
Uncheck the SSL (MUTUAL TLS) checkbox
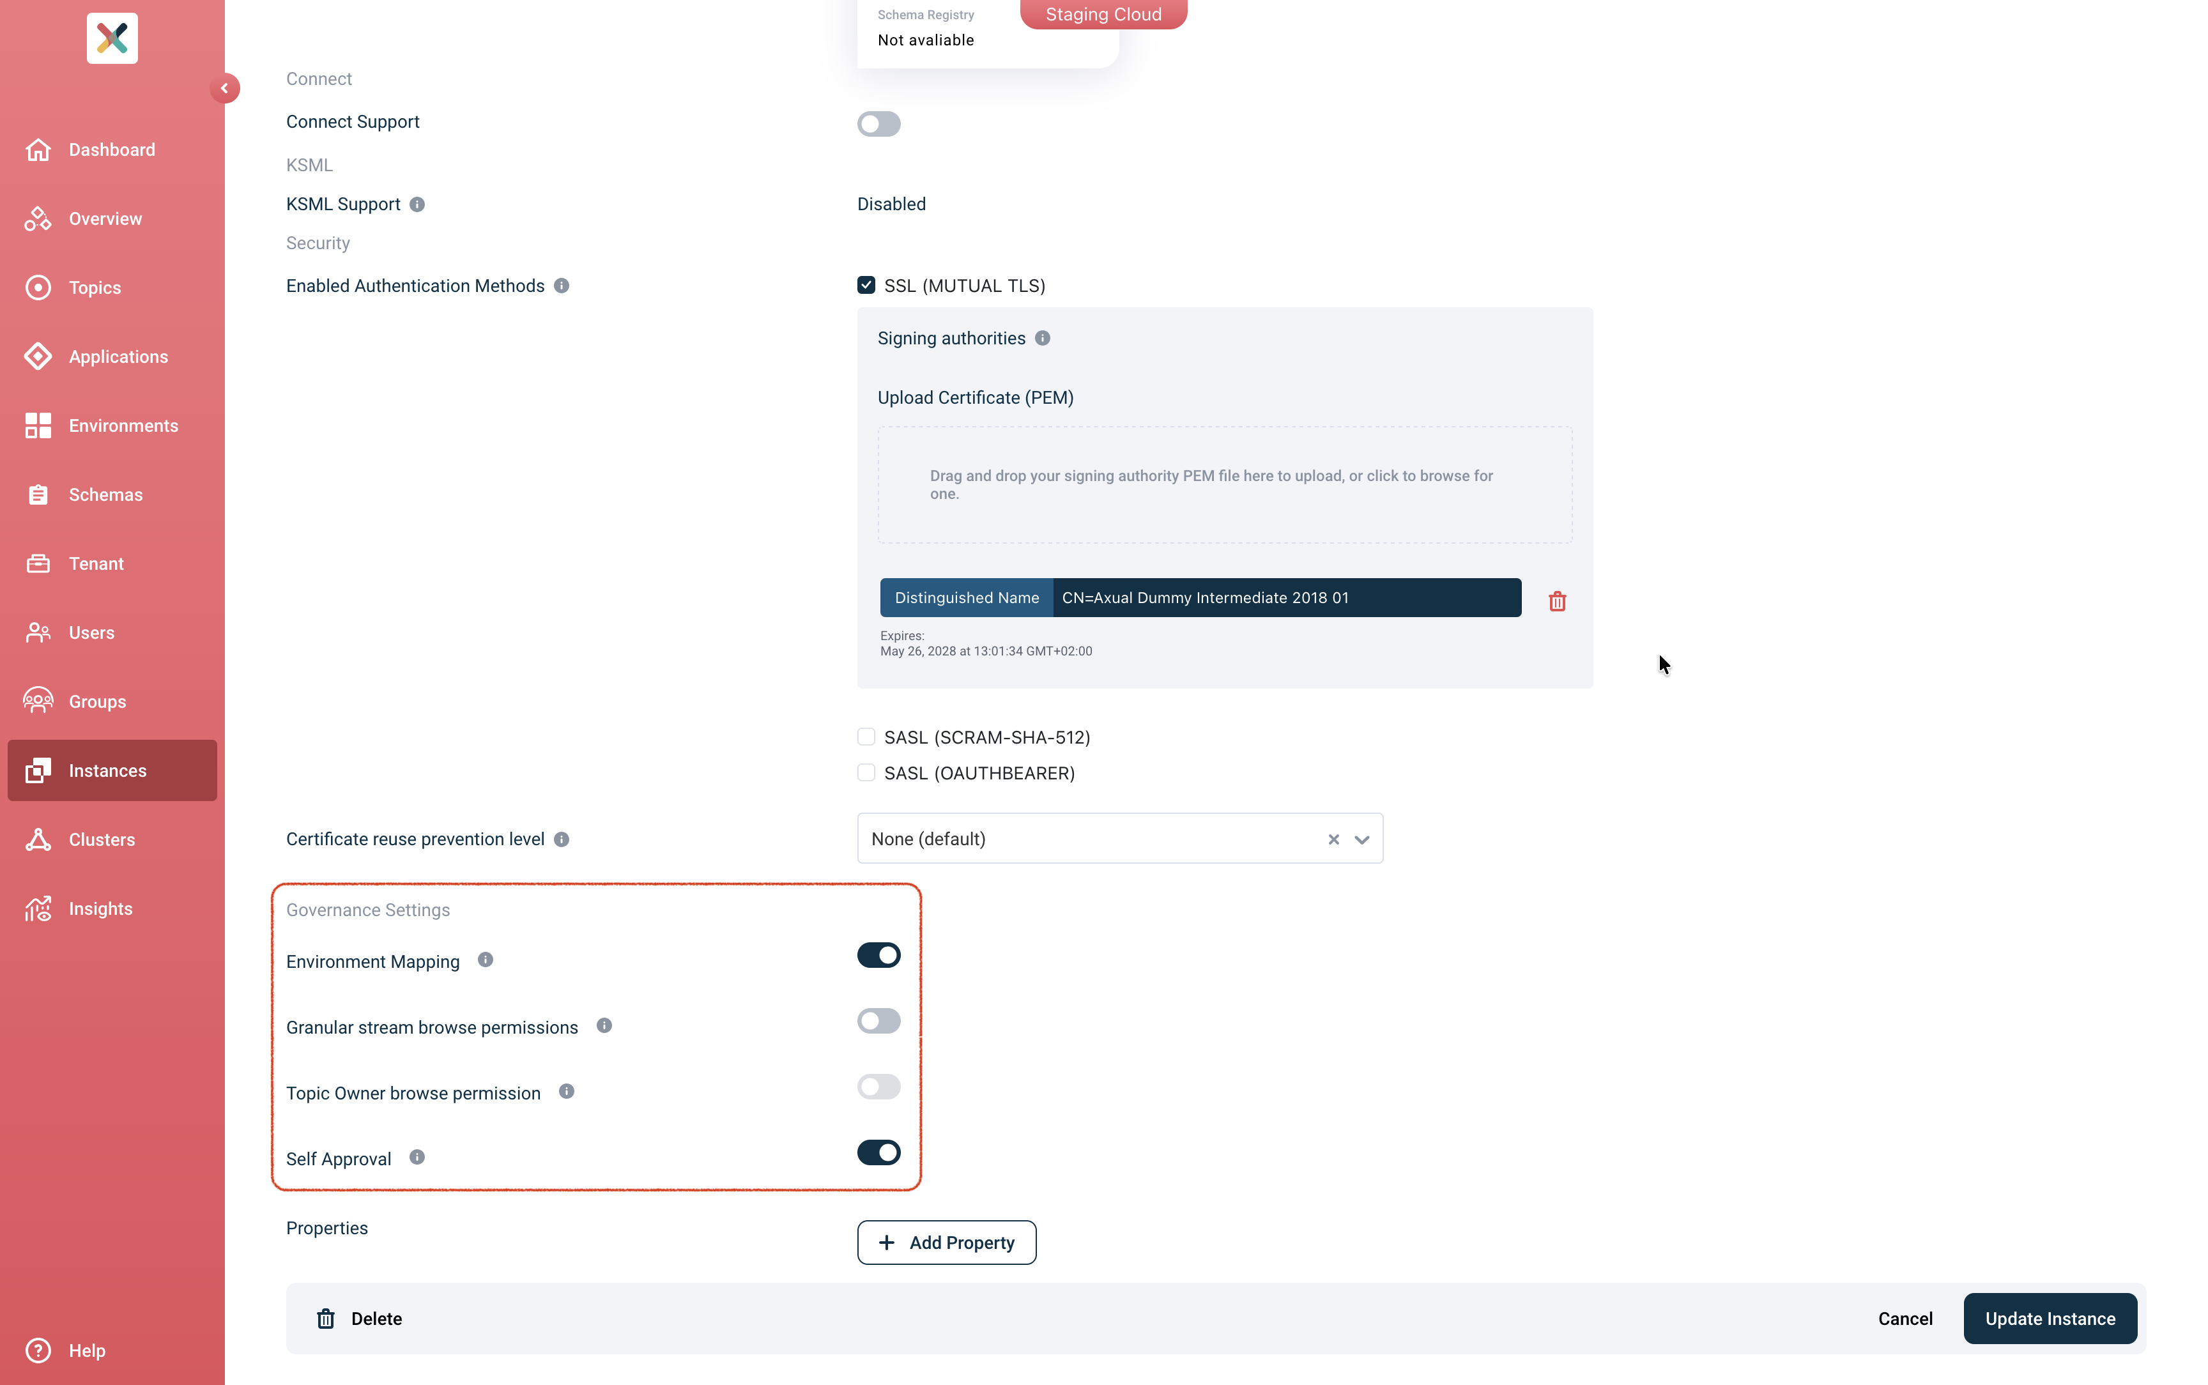coord(866,285)
